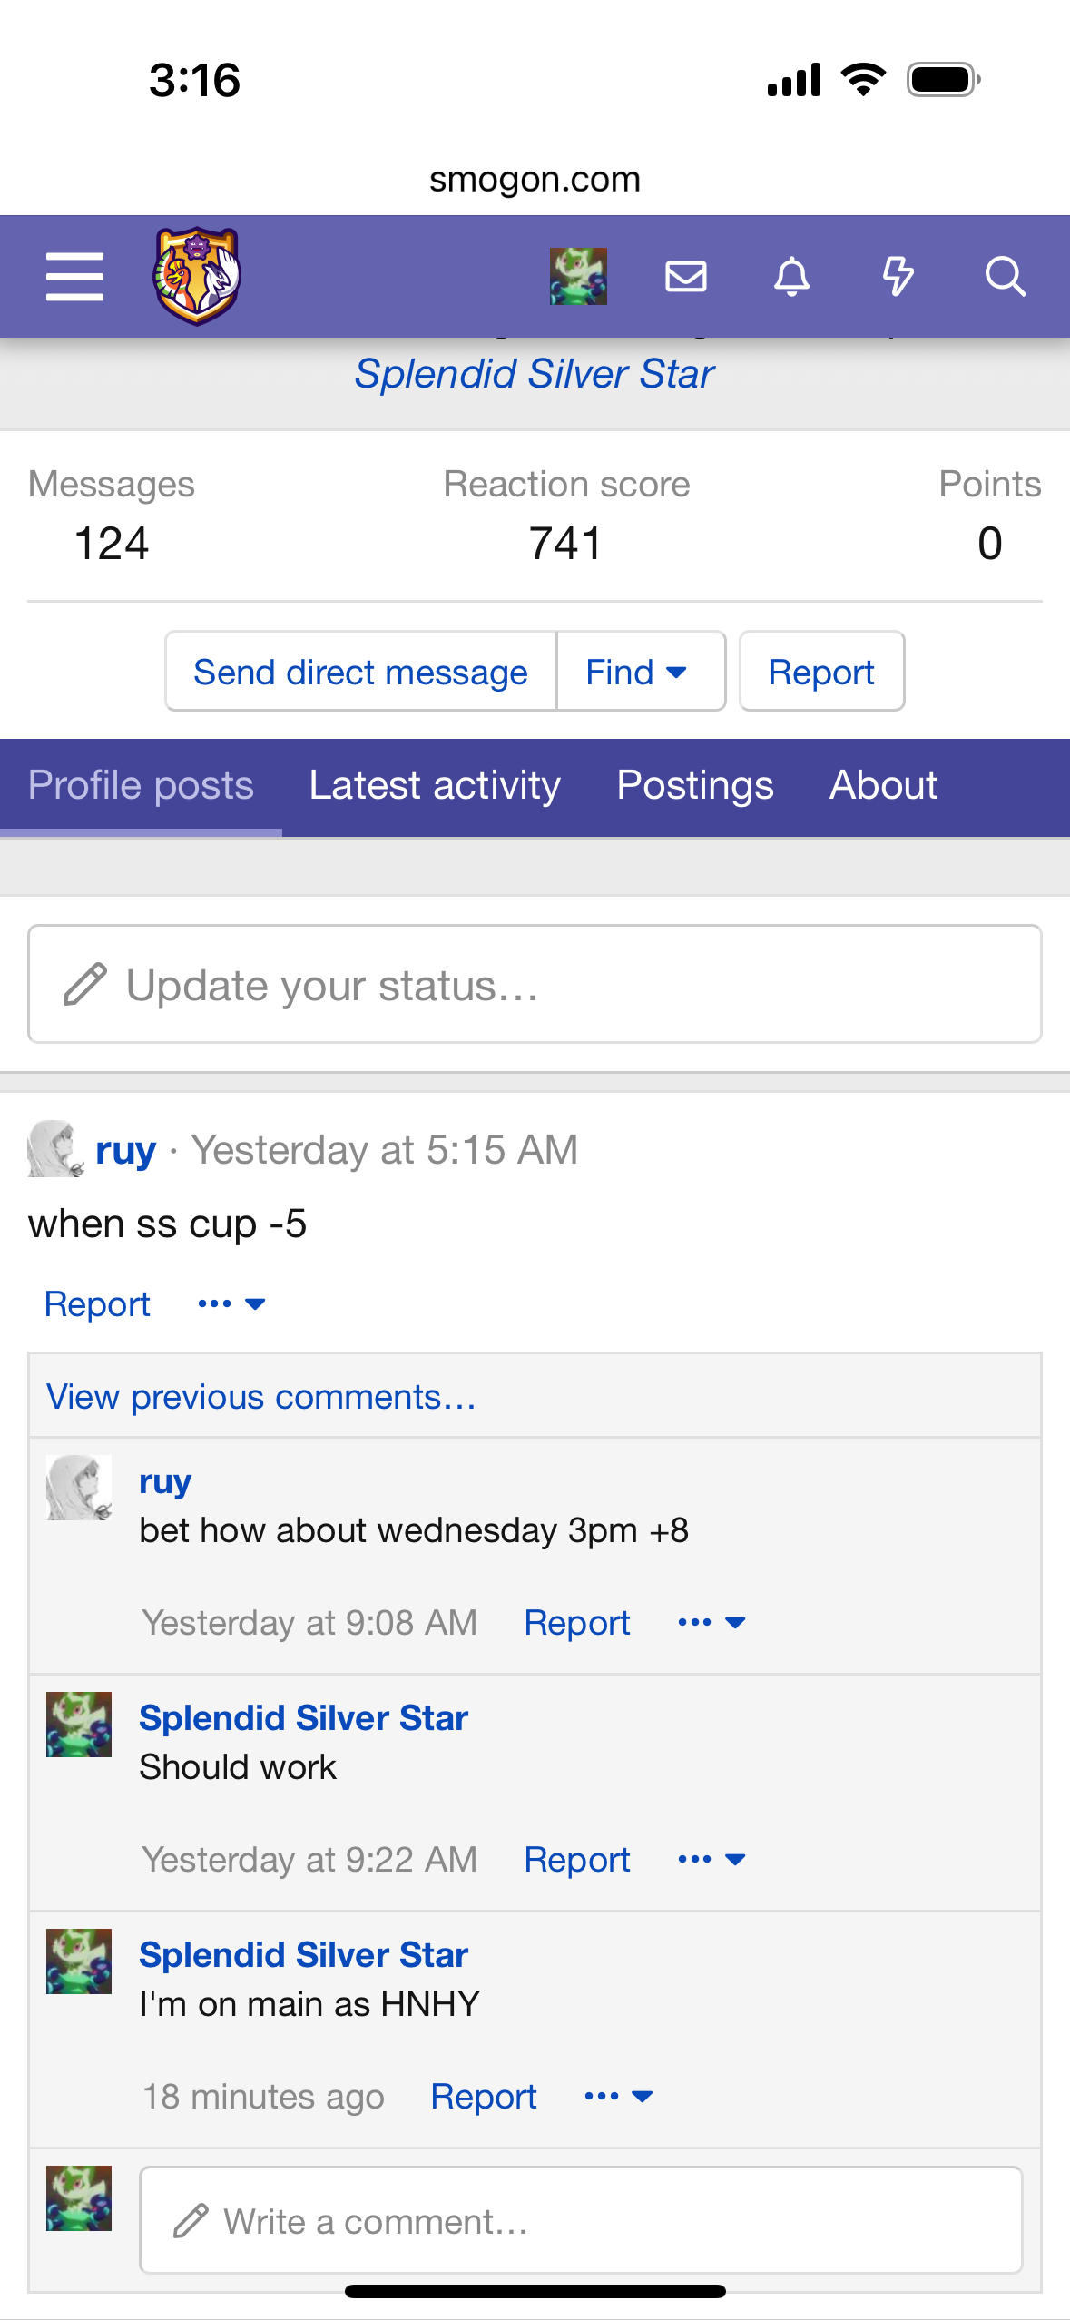Open more options for 'HNHY' comment
Viewport: 1070px width, 2320px height.
[618, 2096]
